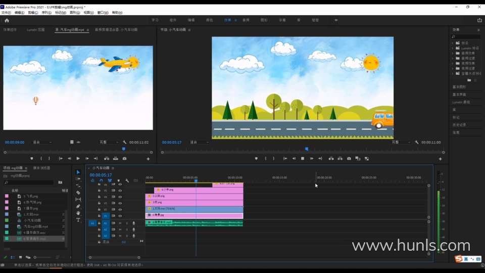This screenshot has height=273, width=485.
Task: Open Program Monitor wrench settings
Action: point(416,142)
